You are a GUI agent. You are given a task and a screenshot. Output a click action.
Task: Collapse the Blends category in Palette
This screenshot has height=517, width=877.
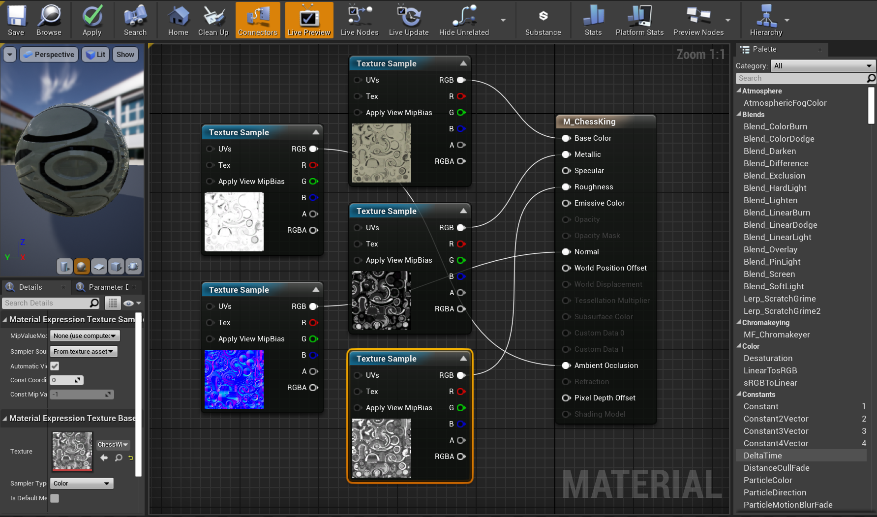pyautogui.click(x=739, y=115)
